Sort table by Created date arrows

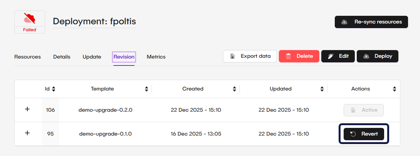(x=234, y=89)
